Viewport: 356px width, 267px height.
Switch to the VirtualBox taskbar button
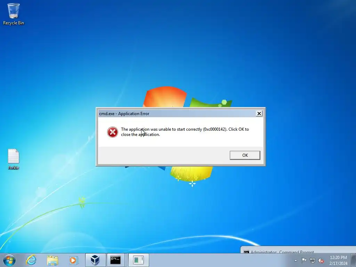(95, 260)
